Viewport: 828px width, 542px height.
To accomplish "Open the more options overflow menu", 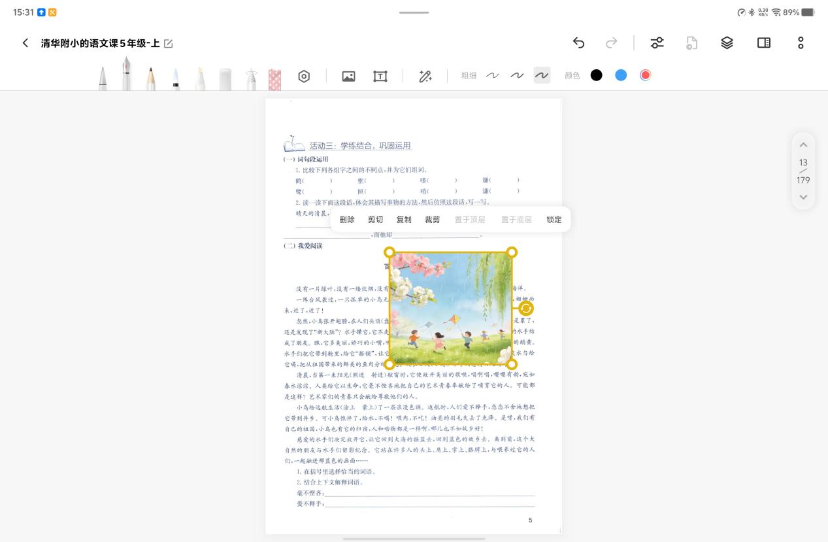I will [x=801, y=43].
